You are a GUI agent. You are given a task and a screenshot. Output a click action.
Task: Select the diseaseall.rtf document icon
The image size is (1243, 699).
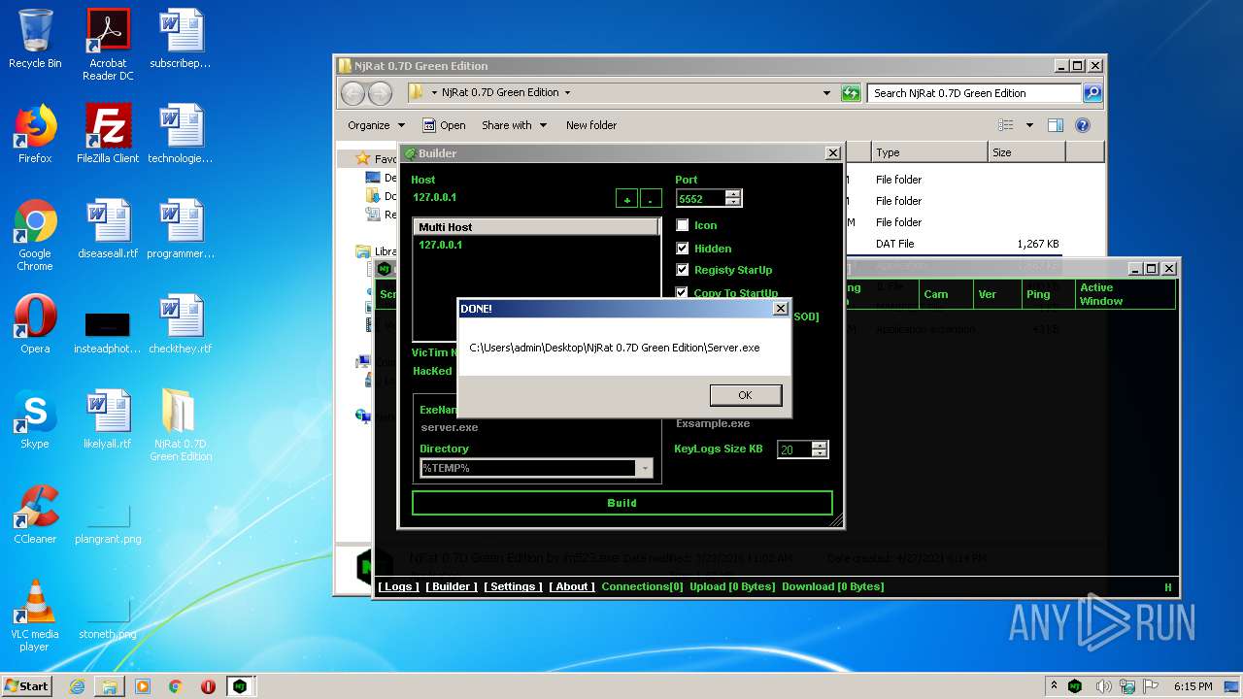point(108,229)
